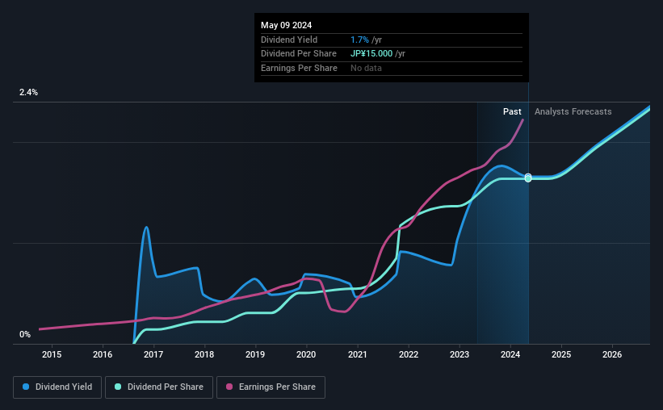Viewport: 663px width, 410px height.
Task: Toggle the Earnings Per Share legend button
Action: (271, 387)
